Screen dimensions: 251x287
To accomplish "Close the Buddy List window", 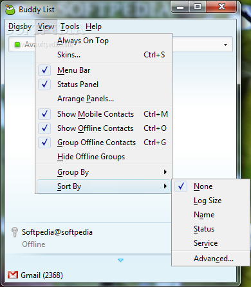I will point(221,7).
